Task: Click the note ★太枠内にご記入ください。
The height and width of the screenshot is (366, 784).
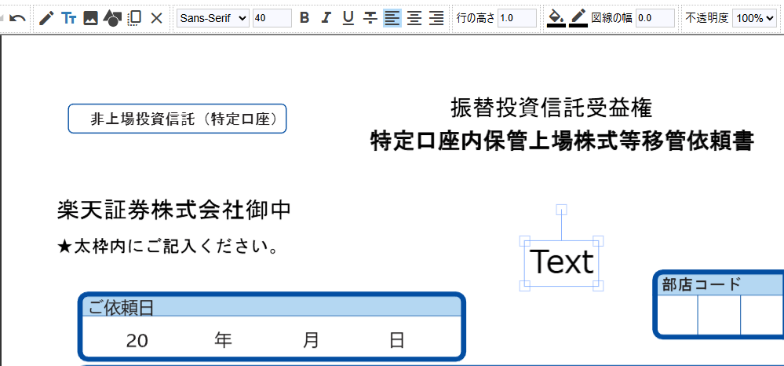Action: tap(169, 247)
